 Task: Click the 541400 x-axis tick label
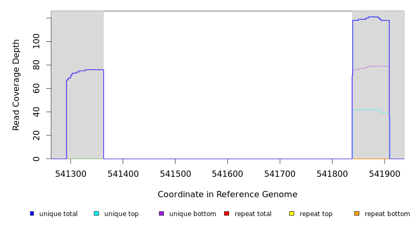tap(123, 173)
